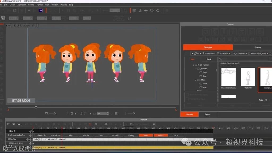Click the zoom-in magnifier on timeline toolbar

tap(96, 124)
